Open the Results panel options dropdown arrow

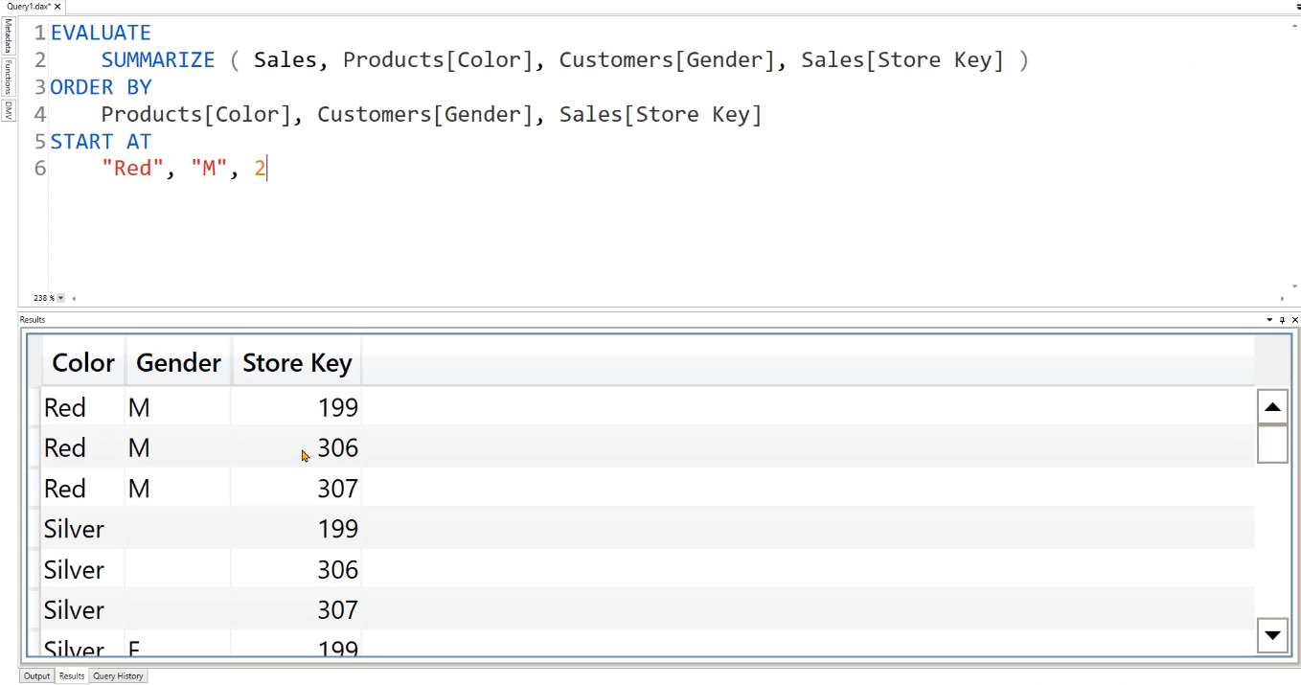[x=1271, y=320]
